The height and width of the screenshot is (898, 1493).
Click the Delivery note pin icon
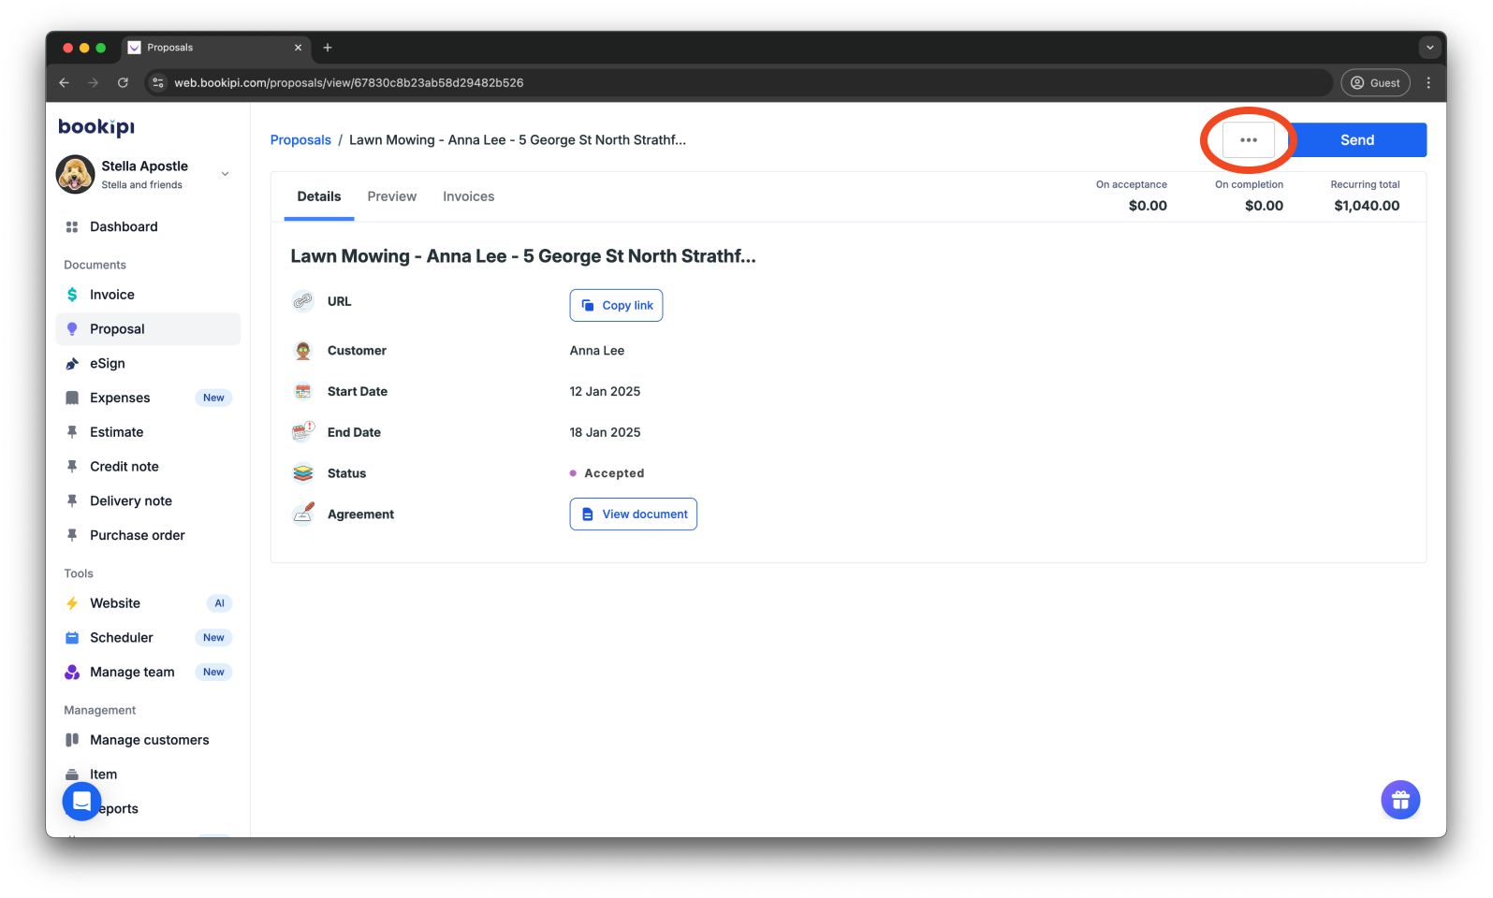click(x=72, y=500)
